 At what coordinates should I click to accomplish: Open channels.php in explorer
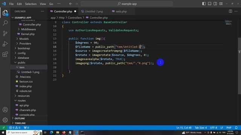point(27,110)
